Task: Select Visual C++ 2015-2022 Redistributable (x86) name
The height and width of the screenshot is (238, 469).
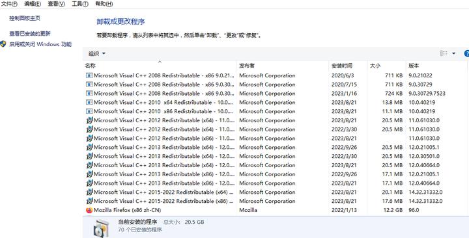Action: tap(163, 201)
